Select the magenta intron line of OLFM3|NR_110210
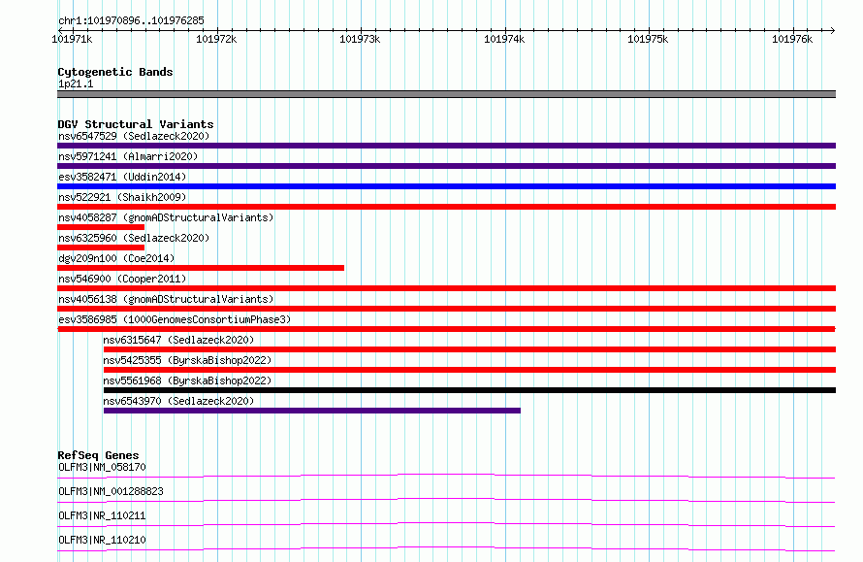 coord(446,548)
